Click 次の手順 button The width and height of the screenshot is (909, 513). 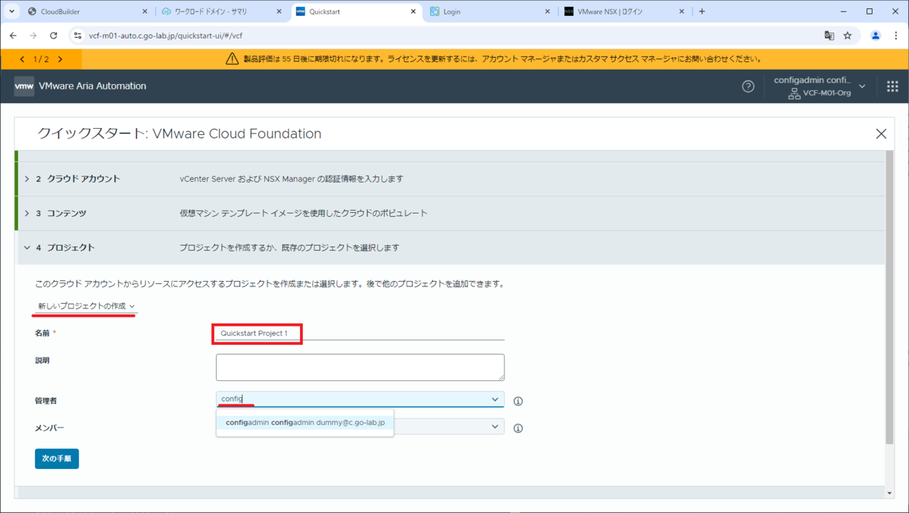pyautogui.click(x=57, y=458)
